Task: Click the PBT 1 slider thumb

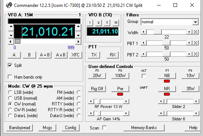Action: click(x=166, y=43)
